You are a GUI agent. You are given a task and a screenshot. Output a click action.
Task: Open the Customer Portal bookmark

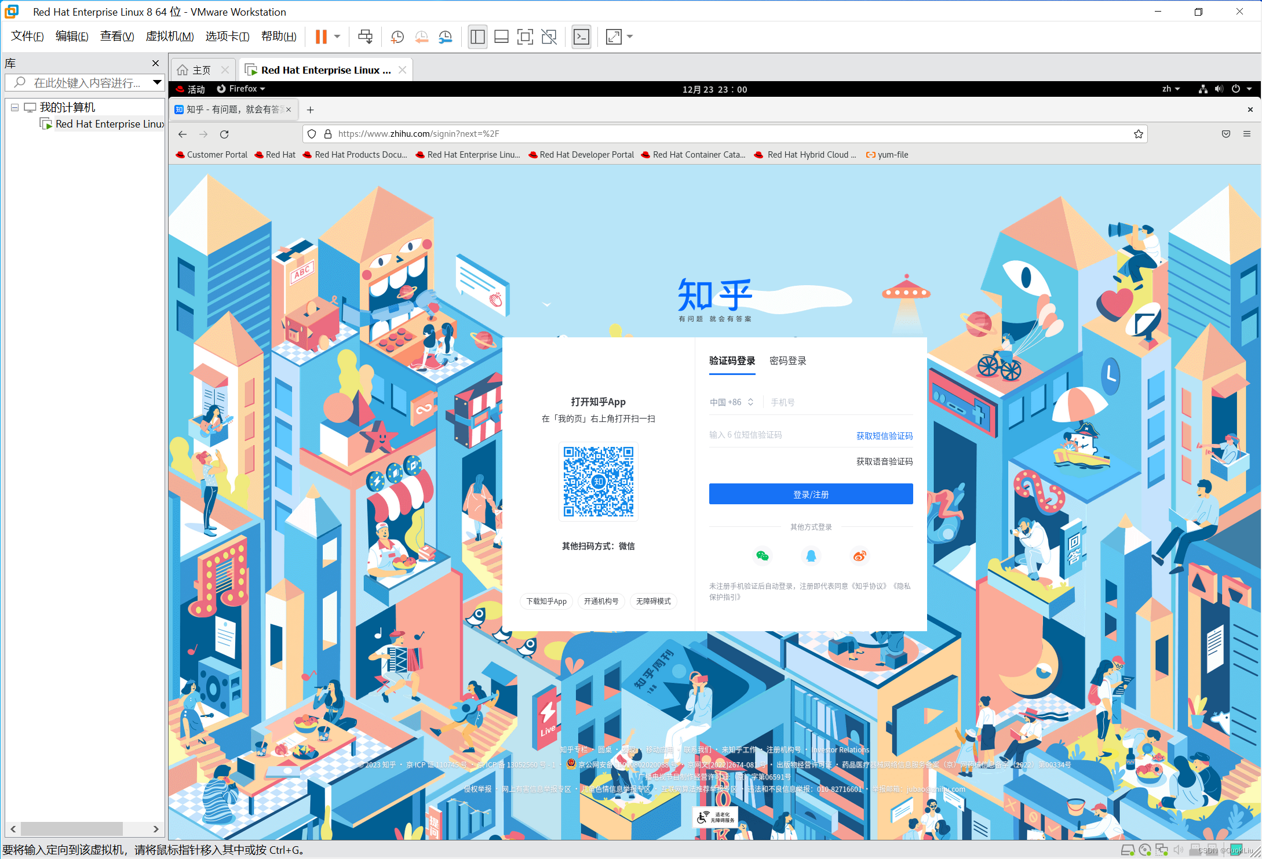point(211,155)
